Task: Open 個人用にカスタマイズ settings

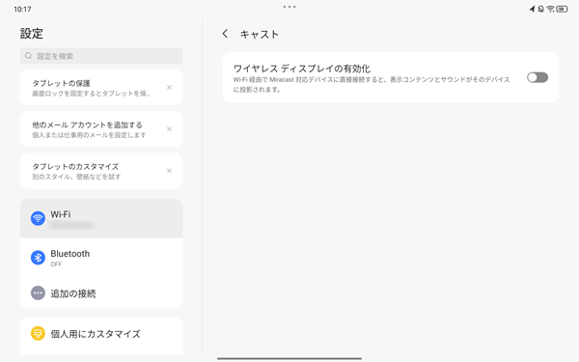Action: 101,334
